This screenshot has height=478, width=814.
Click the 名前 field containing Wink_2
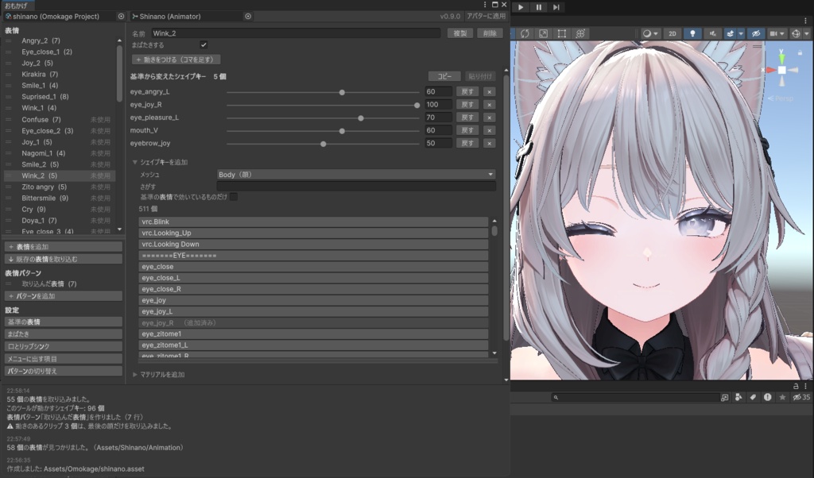pyautogui.click(x=296, y=33)
